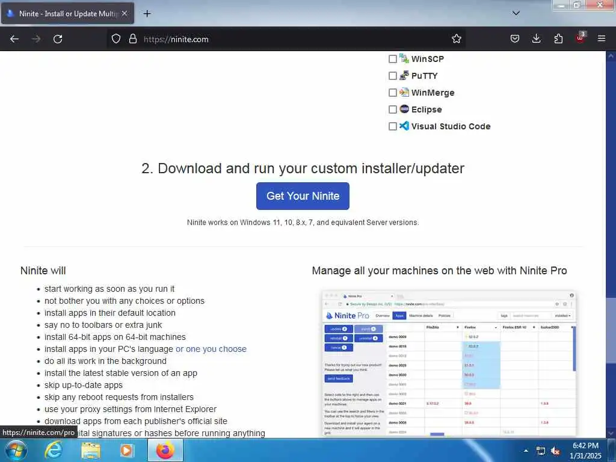Click 'Download and run your custom installer/updater' heading
Image resolution: width=616 pixels, height=462 pixels.
pyautogui.click(x=303, y=168)
